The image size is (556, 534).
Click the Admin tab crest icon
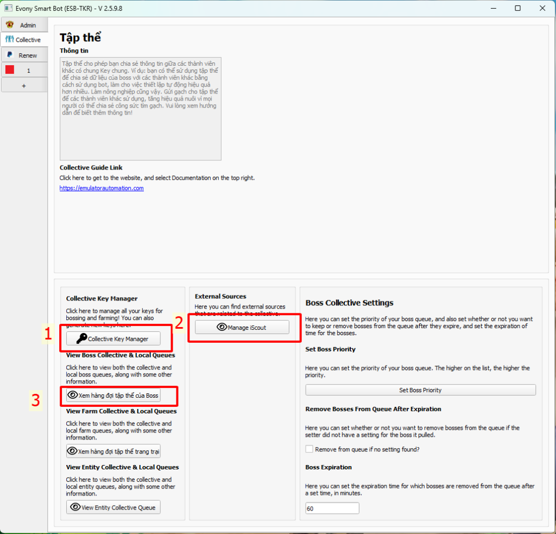click(10, 25)
